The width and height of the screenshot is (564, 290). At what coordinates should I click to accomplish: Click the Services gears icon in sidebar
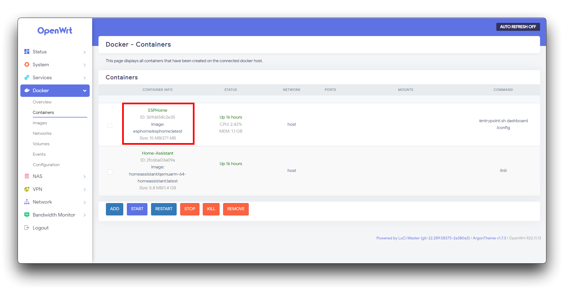(27, 77)
